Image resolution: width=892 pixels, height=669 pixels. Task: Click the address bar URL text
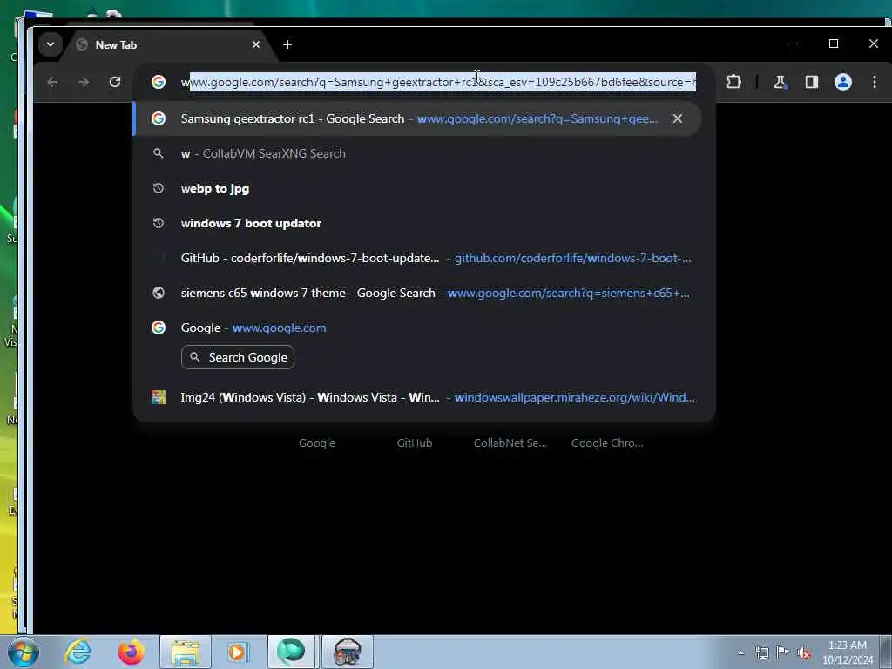pos(438,82)
